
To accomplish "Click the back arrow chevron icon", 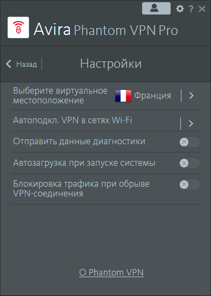I will coord(9,64).
